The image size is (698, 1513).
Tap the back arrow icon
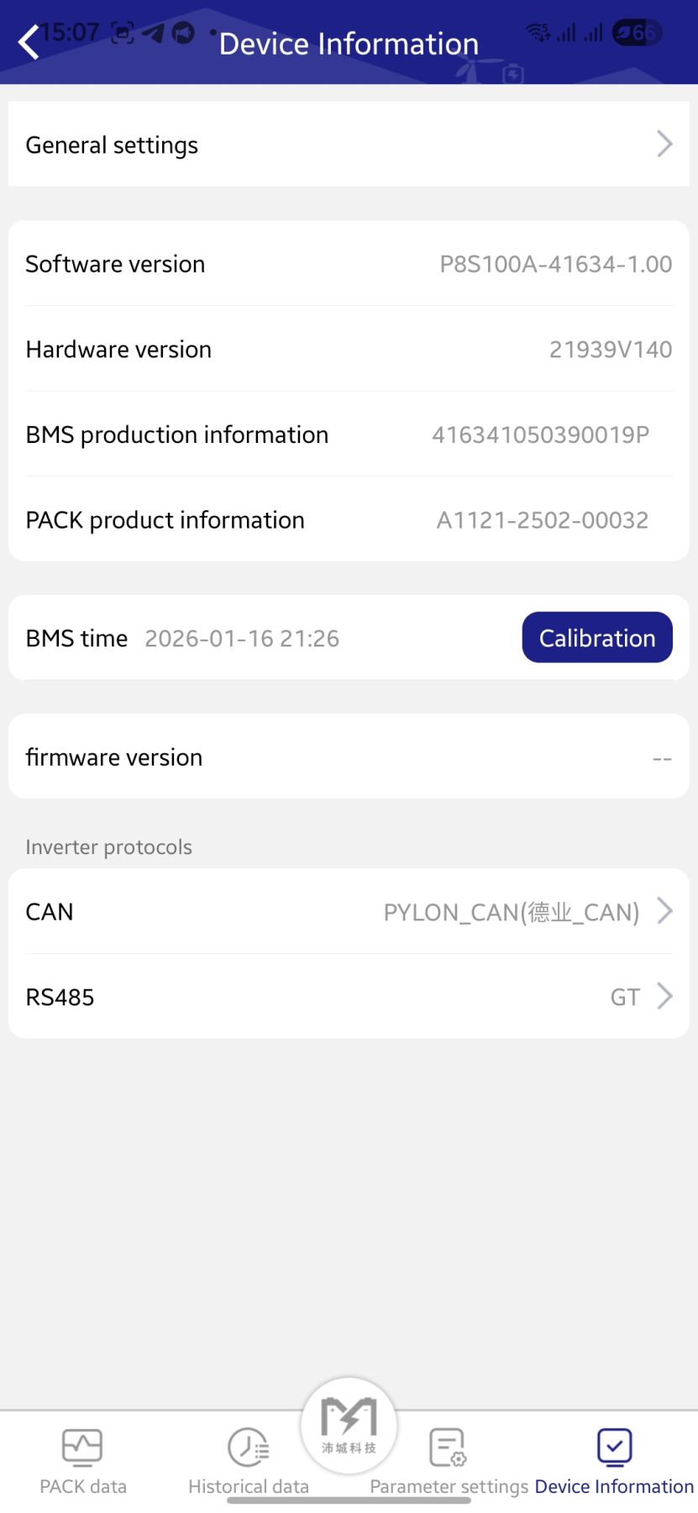click(x=29, y=42)
